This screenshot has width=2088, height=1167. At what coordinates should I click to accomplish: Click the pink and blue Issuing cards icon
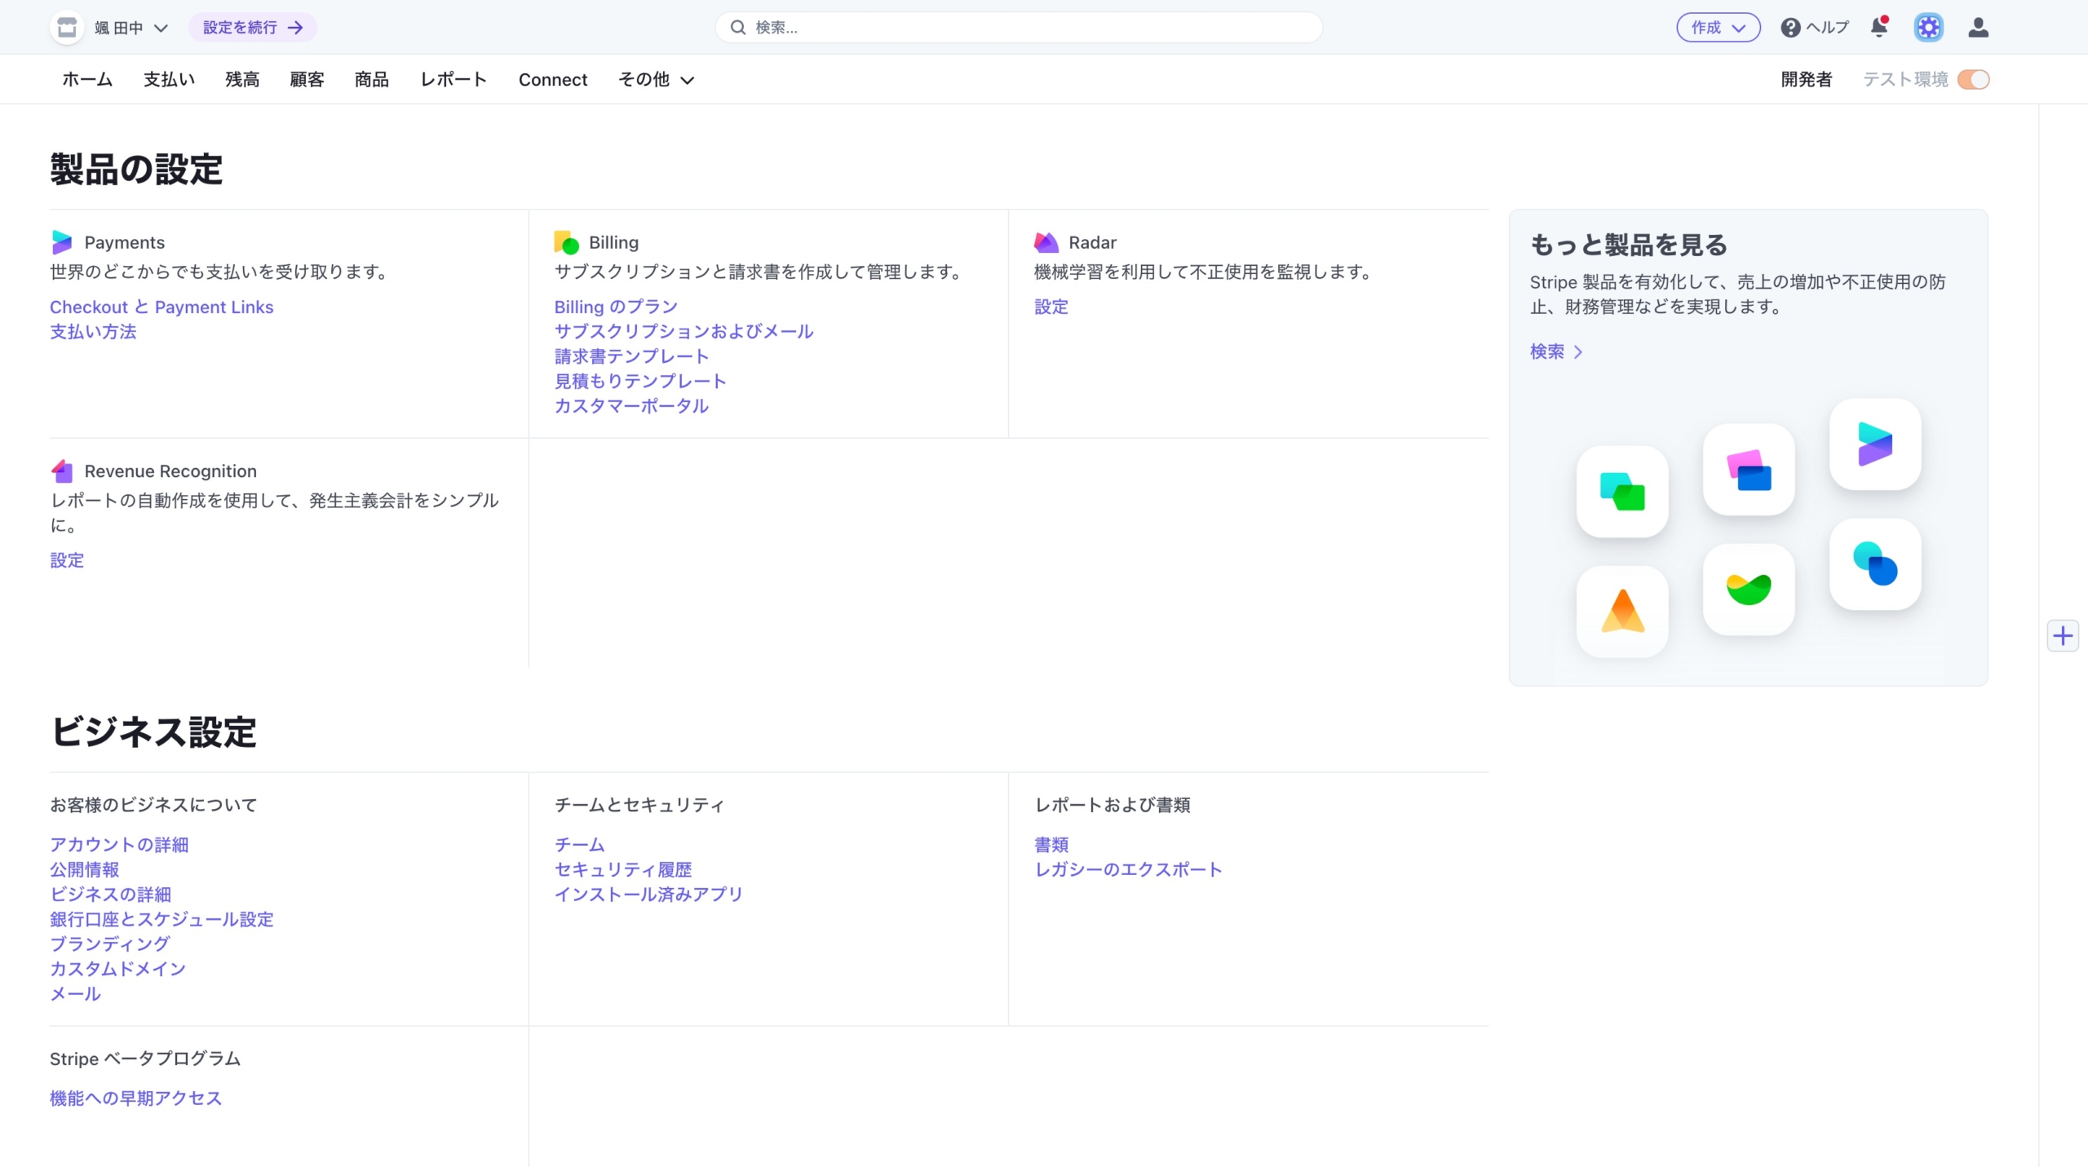point(1748,471)
